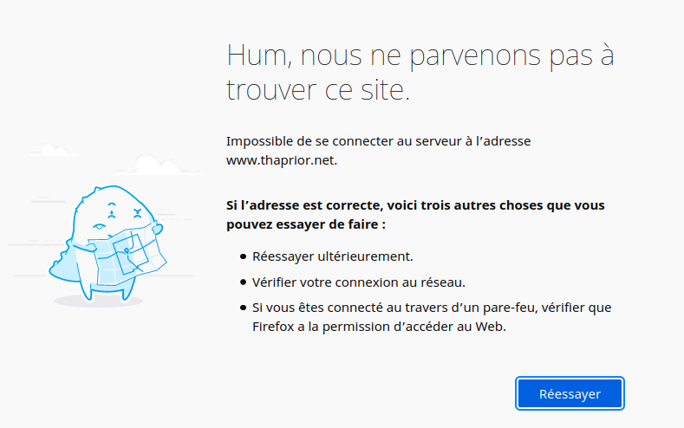Click the larger cloud on the right
This screenshot has width=684, height=428.
[x=159, y=165]
